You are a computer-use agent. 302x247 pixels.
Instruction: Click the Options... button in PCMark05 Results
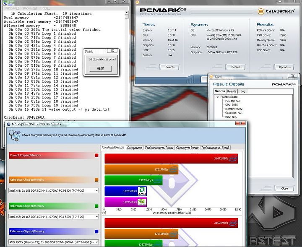284,67
